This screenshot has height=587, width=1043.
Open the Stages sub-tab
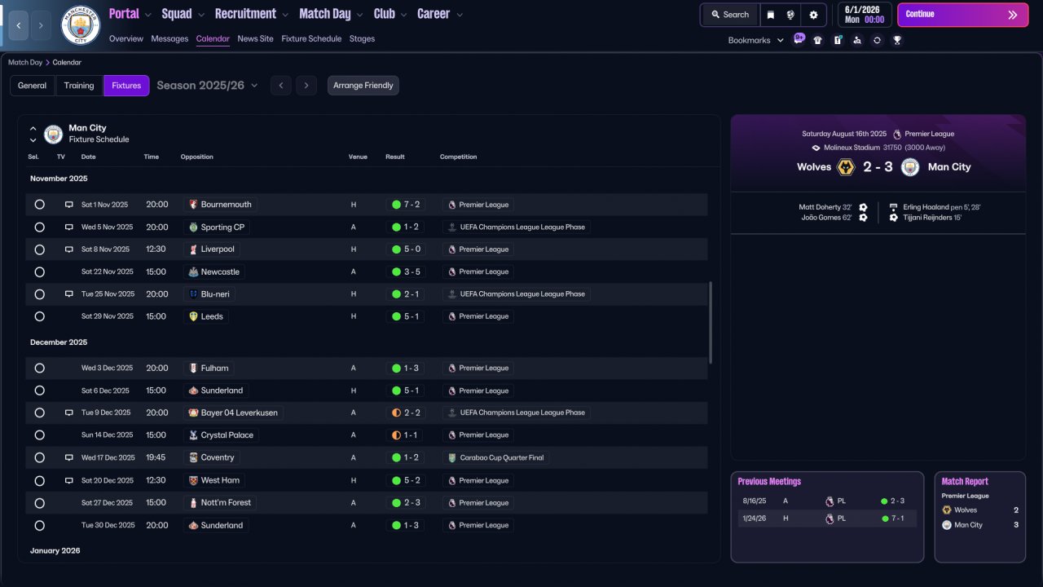click(x=362, y=39)
